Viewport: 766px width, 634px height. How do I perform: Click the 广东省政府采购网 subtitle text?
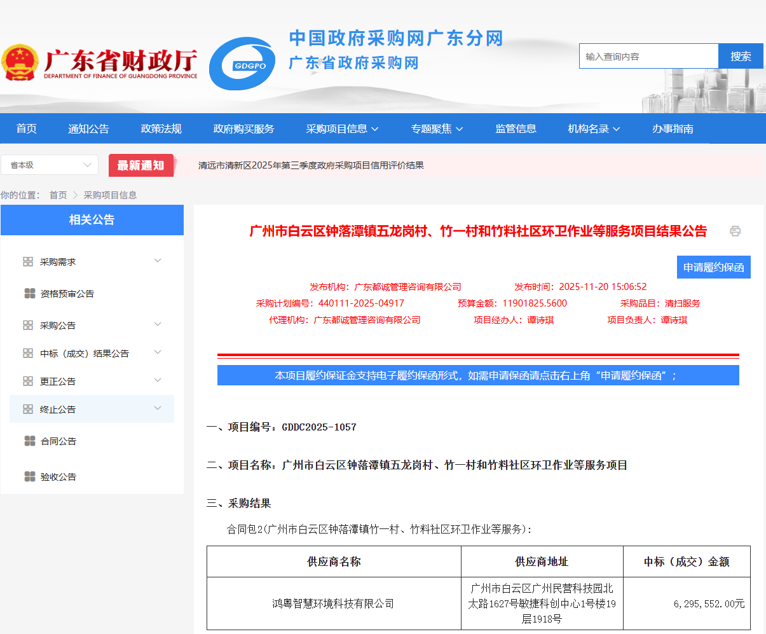pos(353,63)
